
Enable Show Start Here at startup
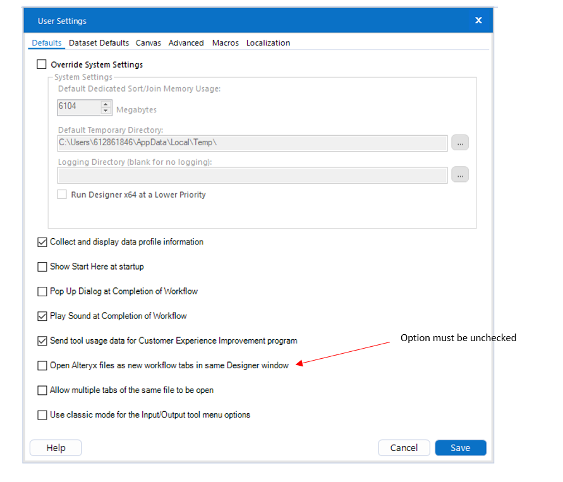(42, 267)
